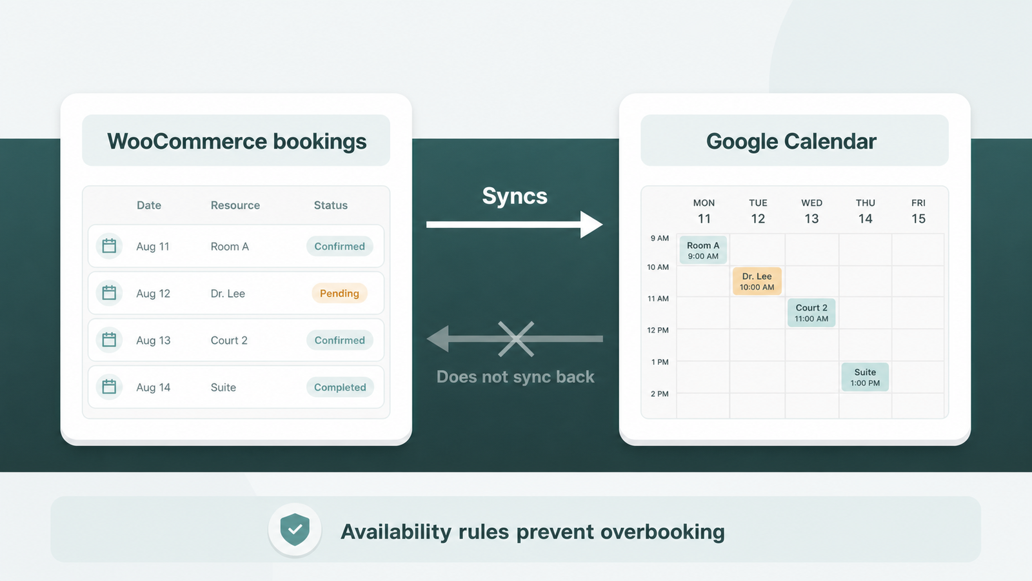Open the Court 2 11:00 AM calendar event
This screenshot has height=581, width=1032.
811,312
